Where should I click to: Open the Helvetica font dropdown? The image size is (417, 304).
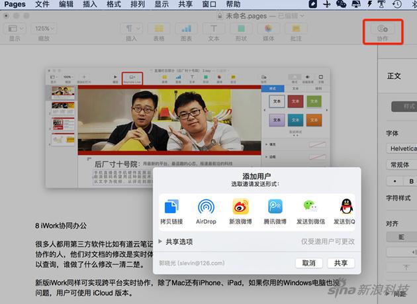[402, 148]
